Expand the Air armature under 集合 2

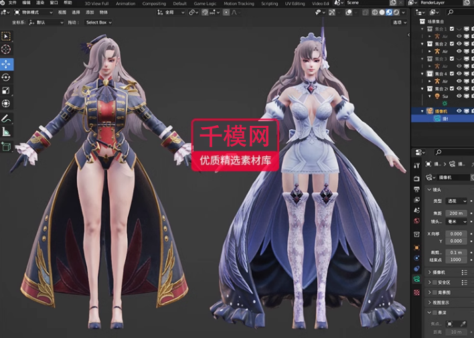coord(430,52)
